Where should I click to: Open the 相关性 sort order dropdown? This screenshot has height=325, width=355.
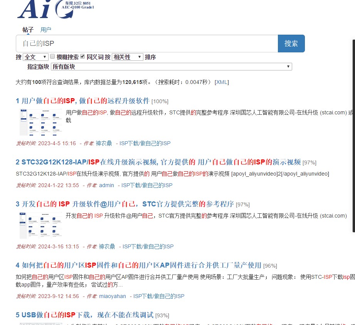[x=128, y=57]
